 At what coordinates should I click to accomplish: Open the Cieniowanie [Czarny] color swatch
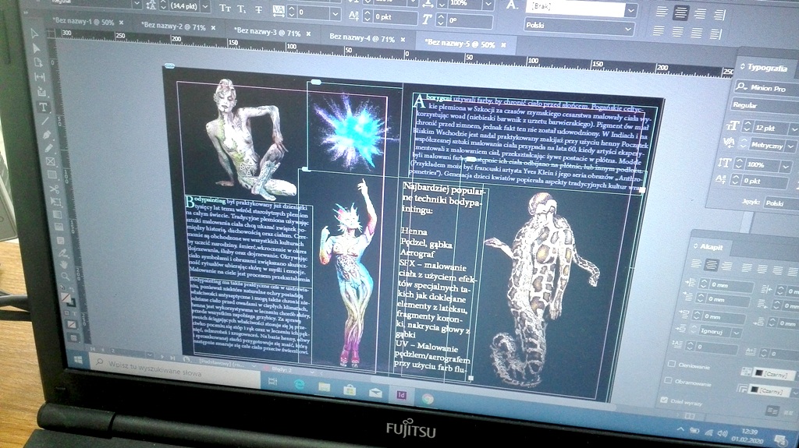coord(773,374)
